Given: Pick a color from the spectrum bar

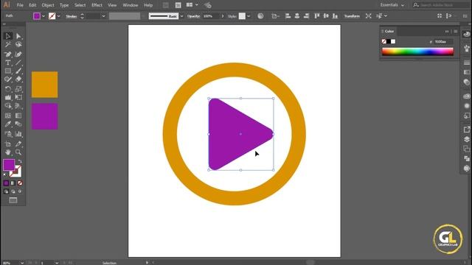Looking at the screenshot, I should (x=417, y=52).
